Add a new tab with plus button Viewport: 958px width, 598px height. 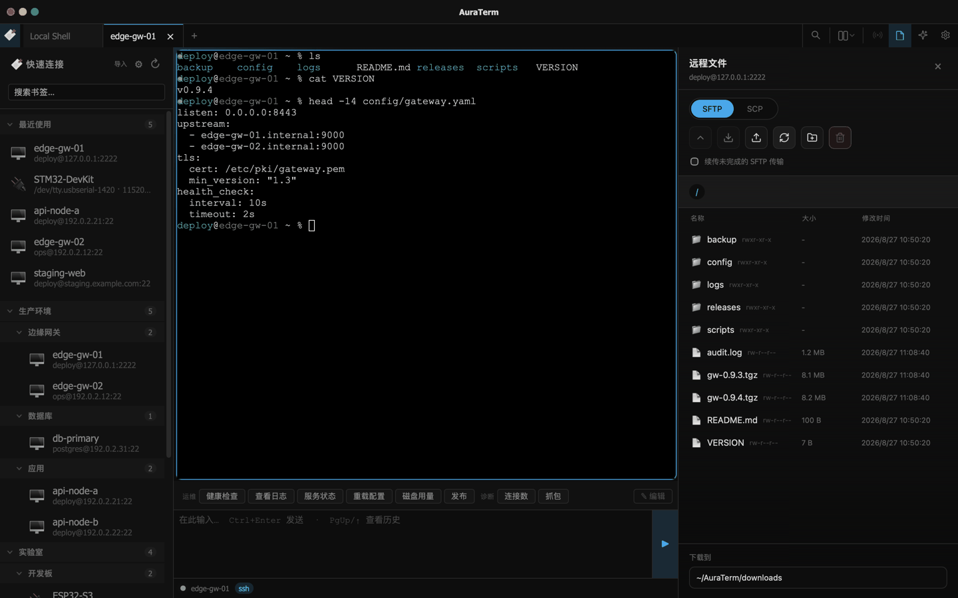pos(194,37)
